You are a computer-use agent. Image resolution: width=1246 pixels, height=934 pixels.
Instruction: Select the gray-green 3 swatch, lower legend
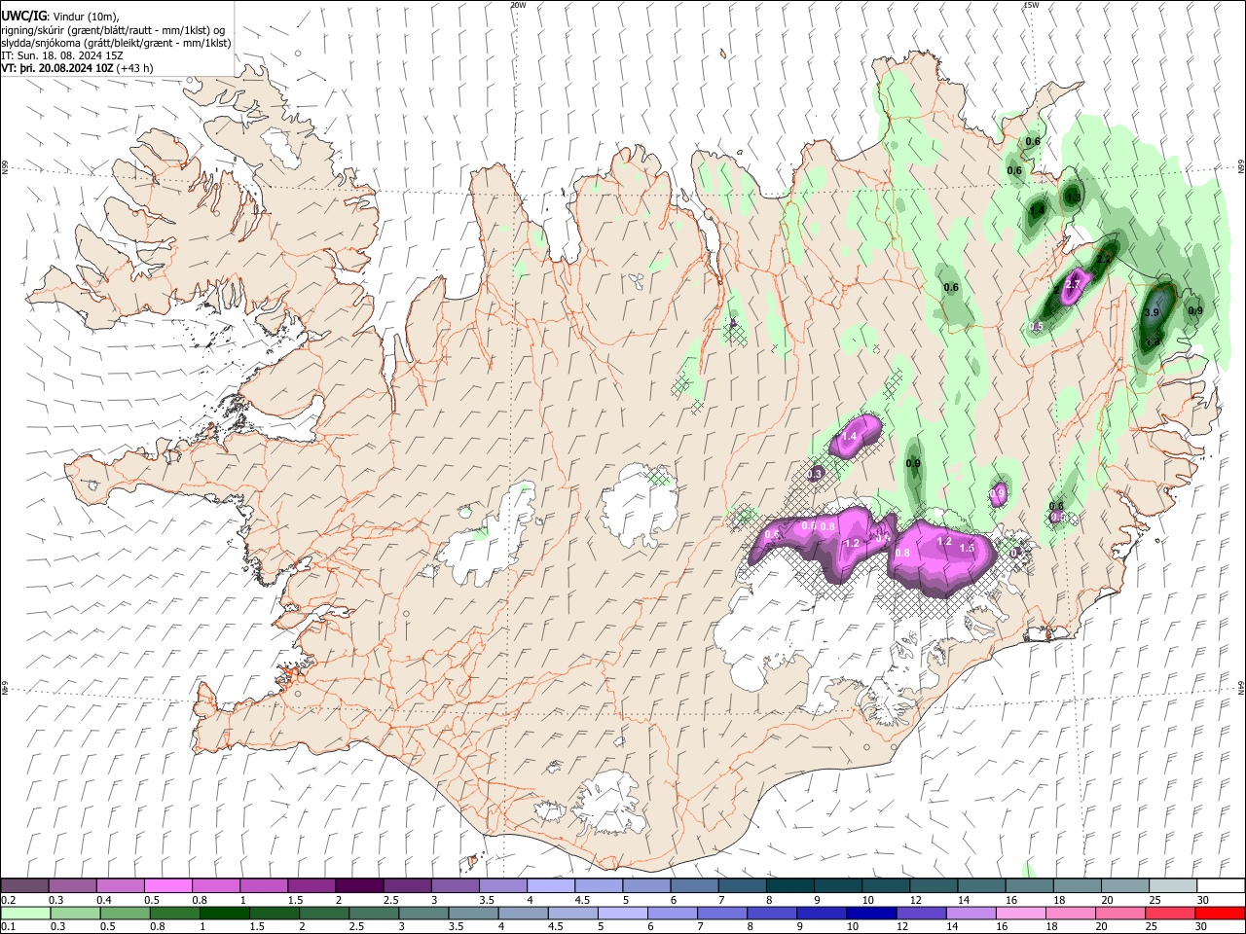click(423, 914)
